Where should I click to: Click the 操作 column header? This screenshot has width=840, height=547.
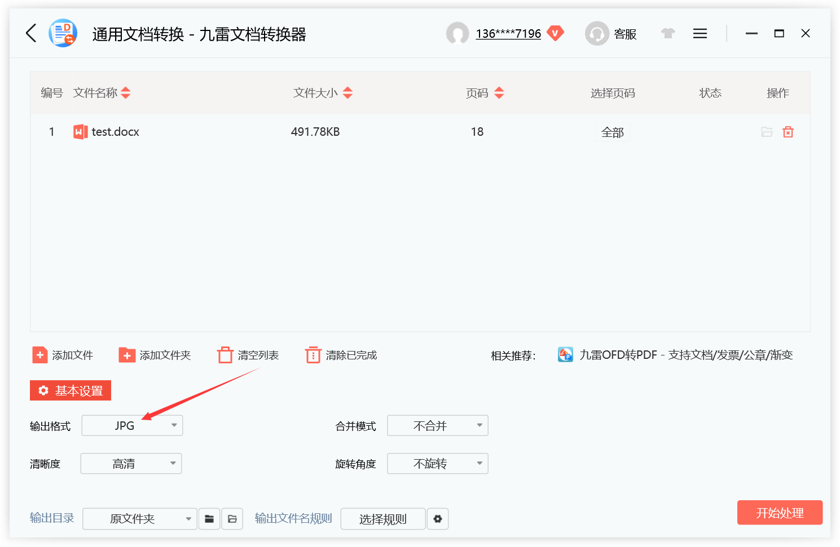(778, 93)
